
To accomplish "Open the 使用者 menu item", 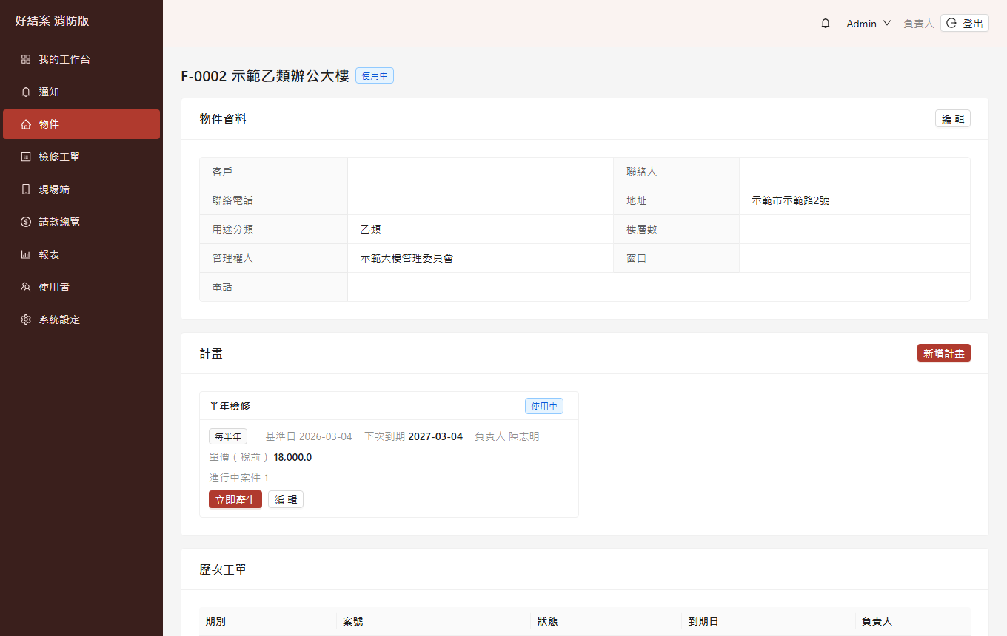I will [81, 287].
